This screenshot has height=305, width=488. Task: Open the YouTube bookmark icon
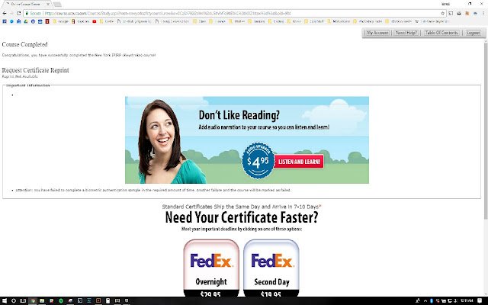coord(95,21)
